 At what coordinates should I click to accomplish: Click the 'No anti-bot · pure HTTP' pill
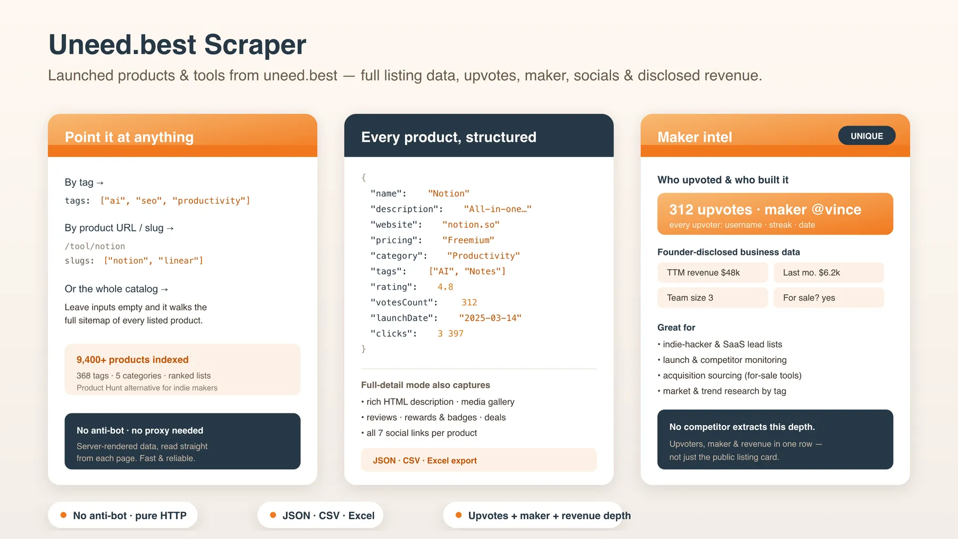pyautogui.click(x=123, y=516)
